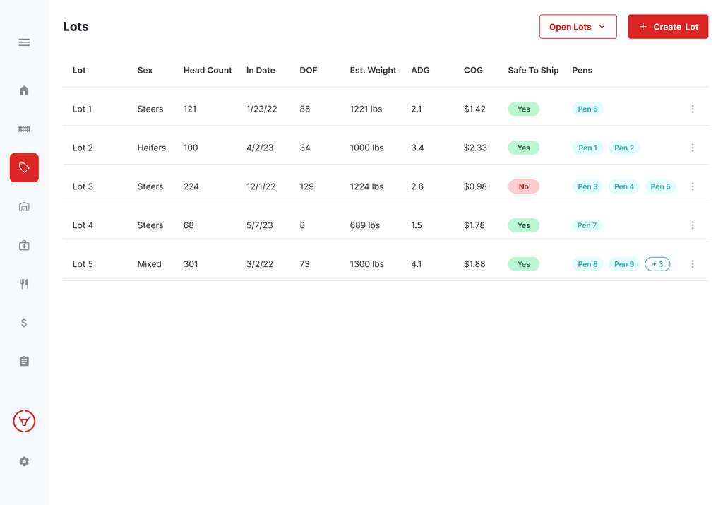Screen dimensions: 723x505
Task: Open the Barn section icon
Action: [x=24, y=206]
